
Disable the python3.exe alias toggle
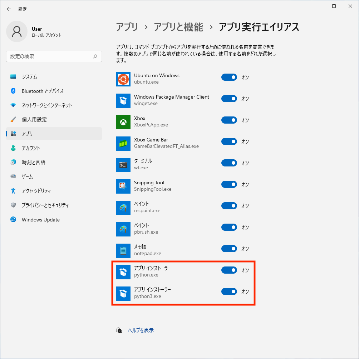tap(229, 291)
